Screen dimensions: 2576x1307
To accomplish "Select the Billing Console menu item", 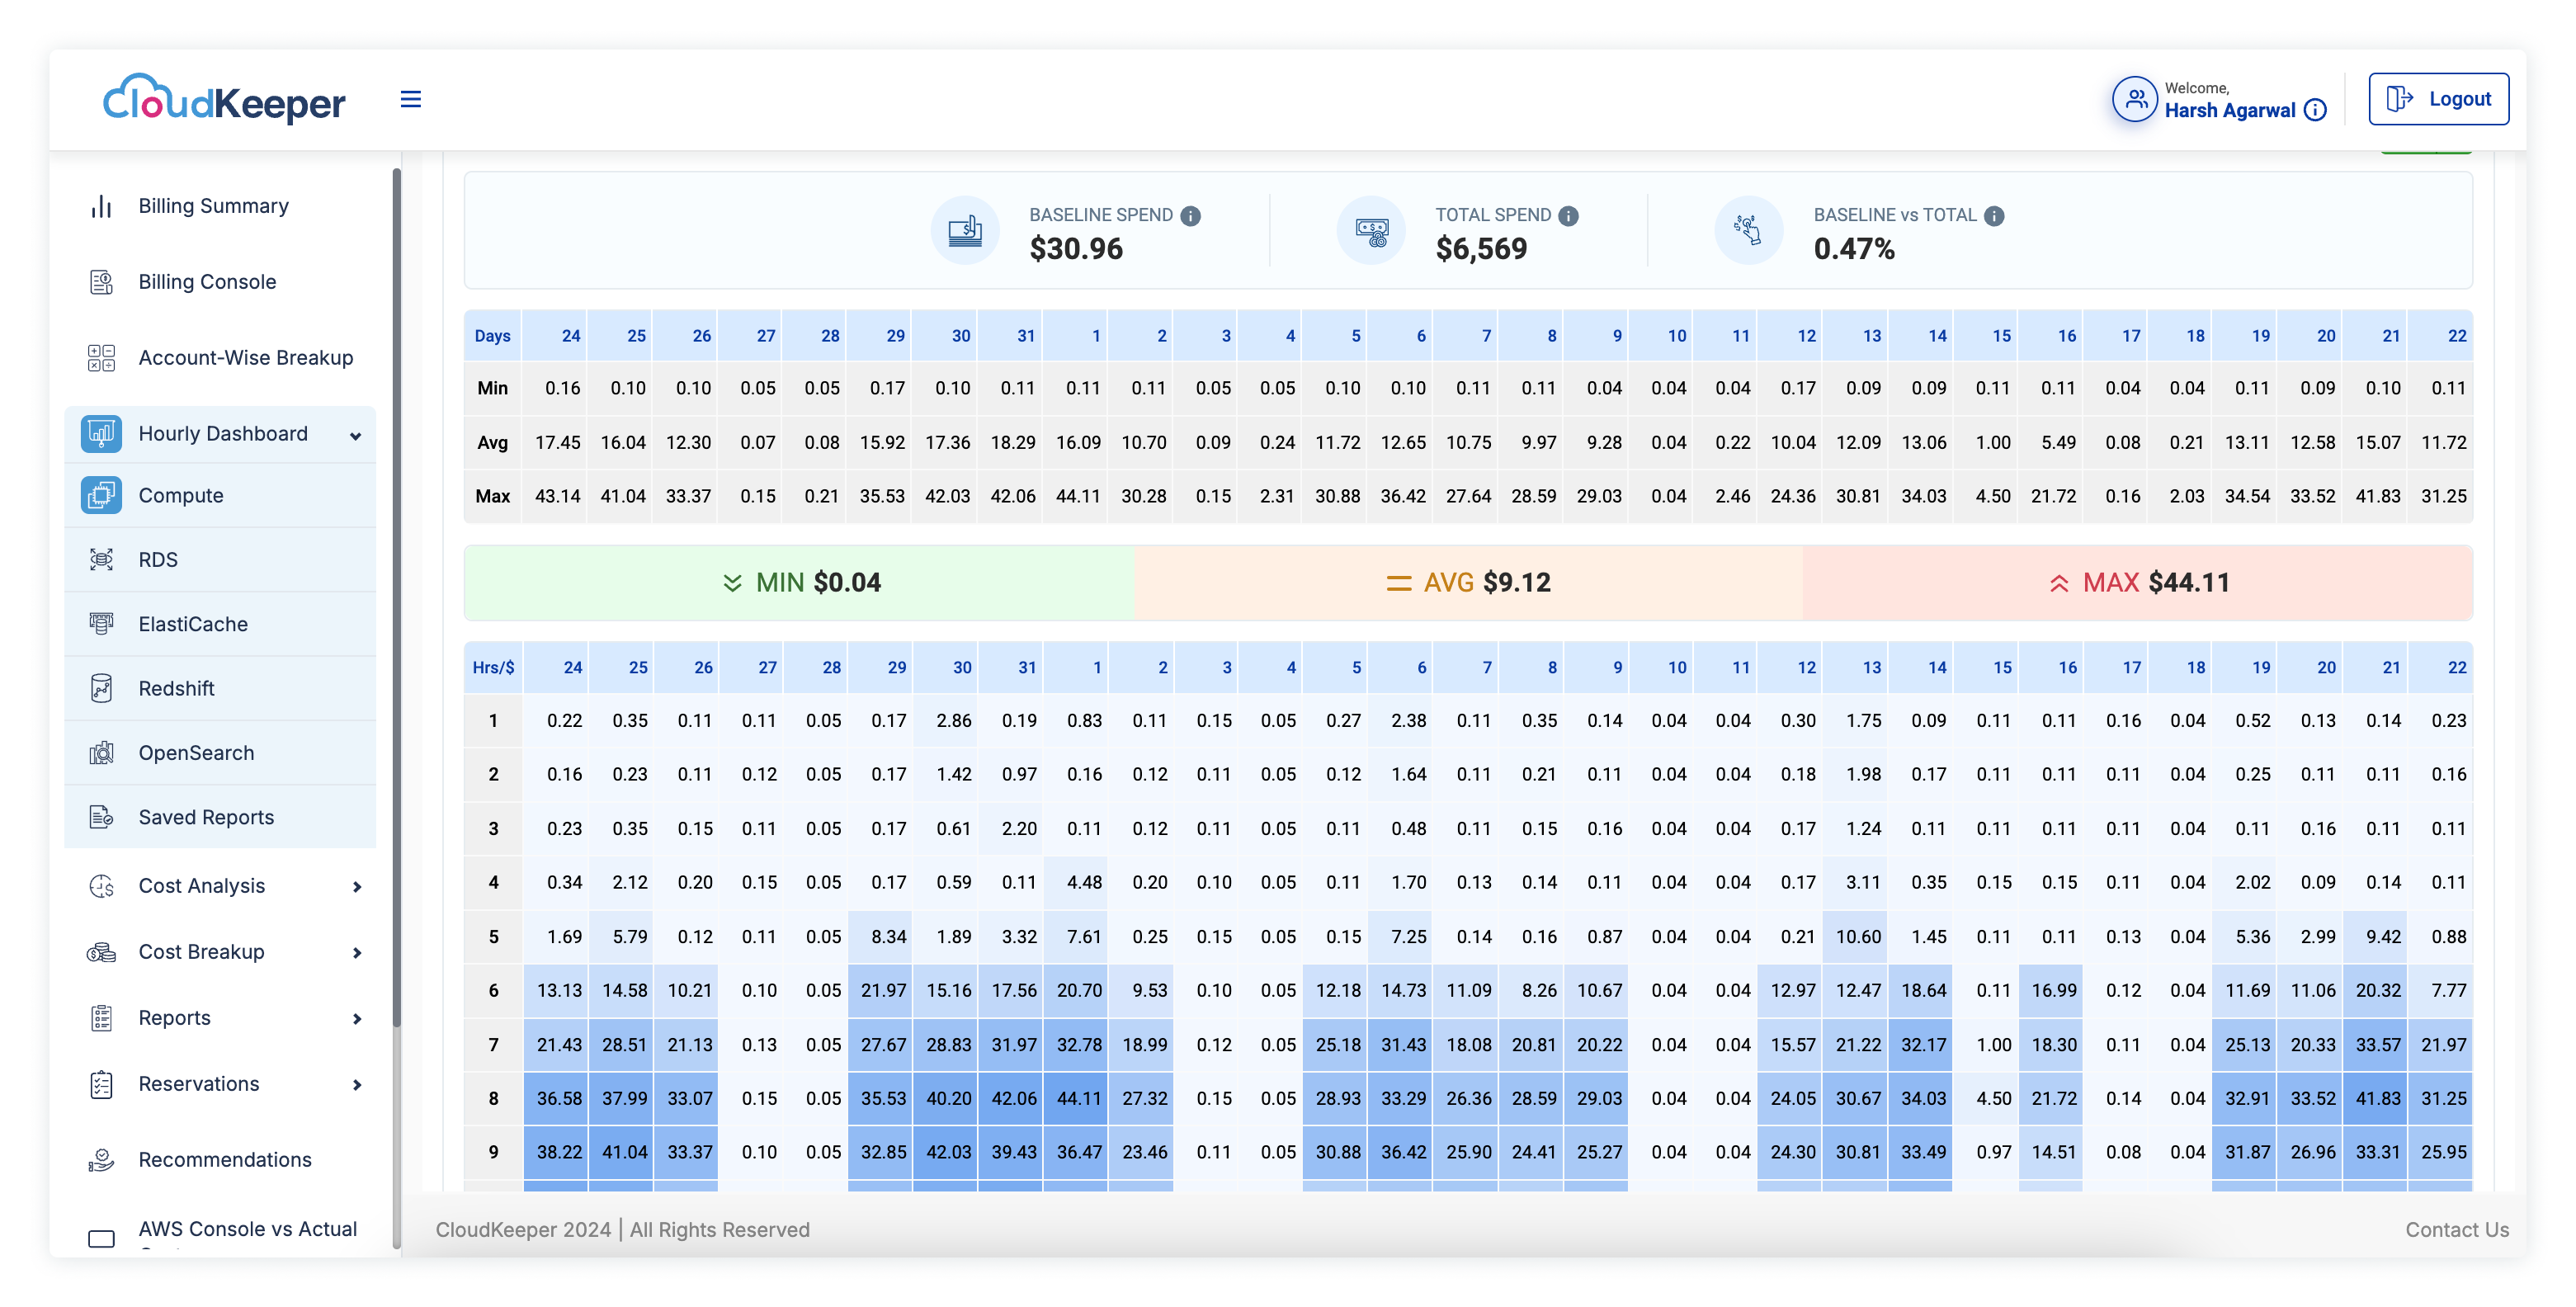I will click(206, 281).
